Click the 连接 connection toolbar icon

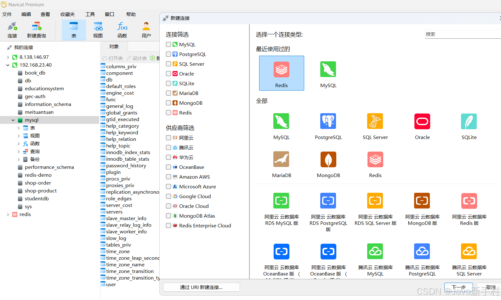(x=12, y=30)
